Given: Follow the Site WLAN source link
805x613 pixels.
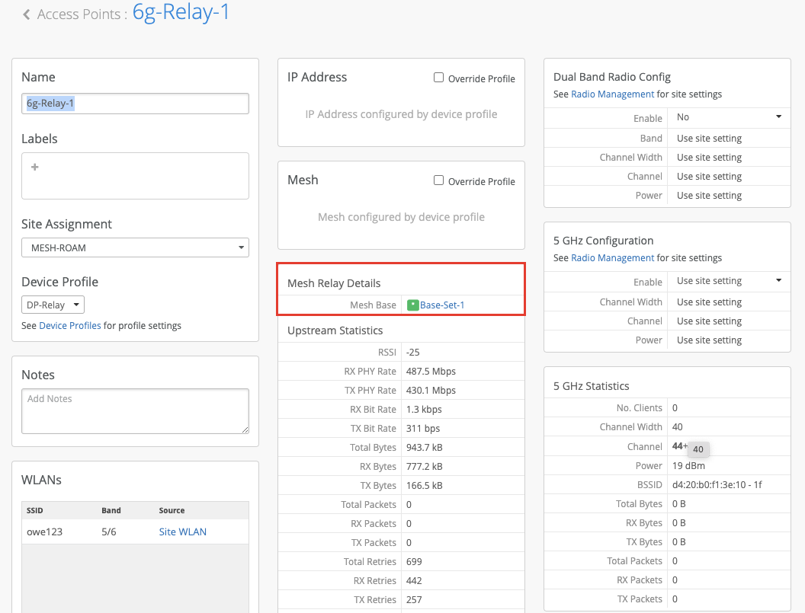Looking at the screenshot, I should [182, 532].
